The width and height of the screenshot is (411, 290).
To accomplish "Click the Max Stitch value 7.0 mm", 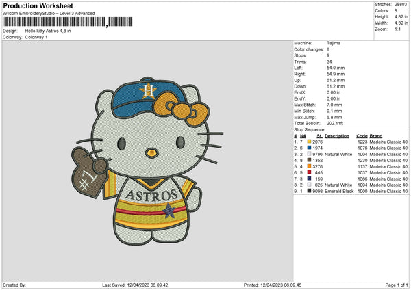I will coord(334,105).
